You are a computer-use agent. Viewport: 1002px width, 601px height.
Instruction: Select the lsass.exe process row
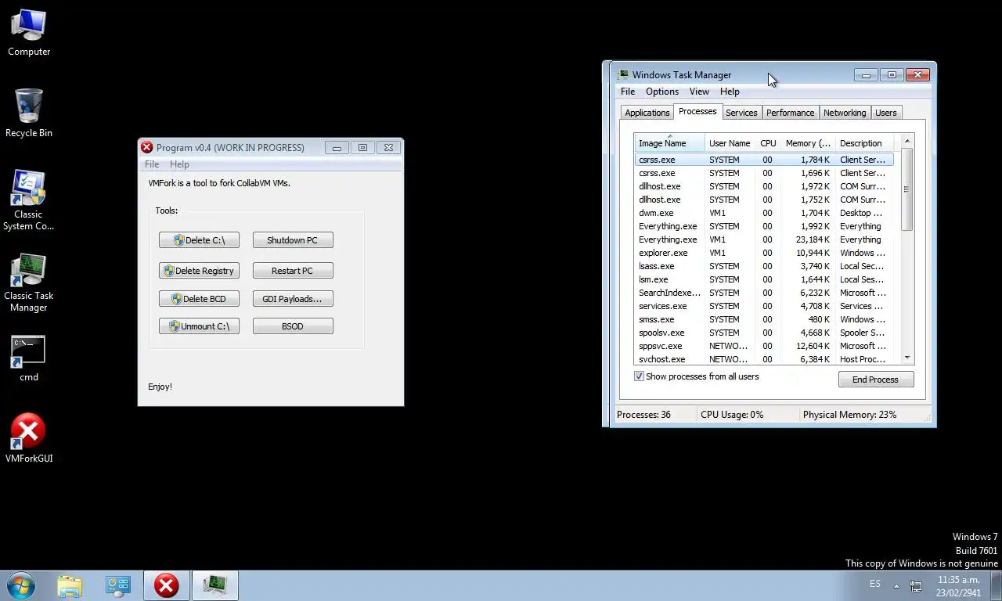(x=764, y=266)
